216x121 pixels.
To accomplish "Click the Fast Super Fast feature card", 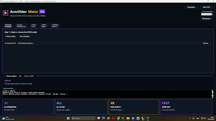I will coord(186,107).
